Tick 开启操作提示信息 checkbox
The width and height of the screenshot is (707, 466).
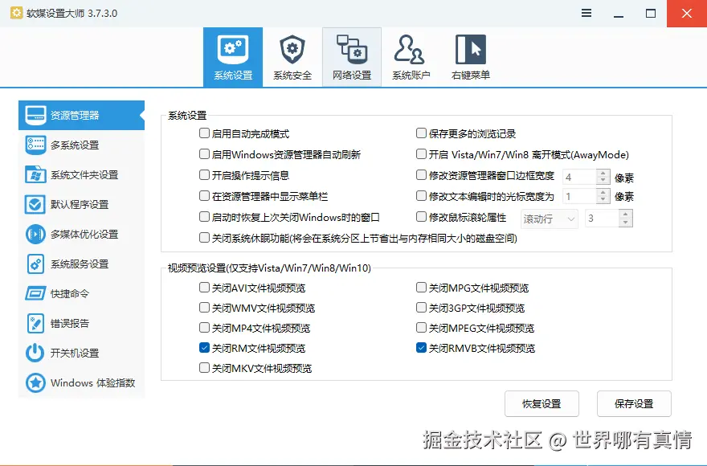pos(204,175)
